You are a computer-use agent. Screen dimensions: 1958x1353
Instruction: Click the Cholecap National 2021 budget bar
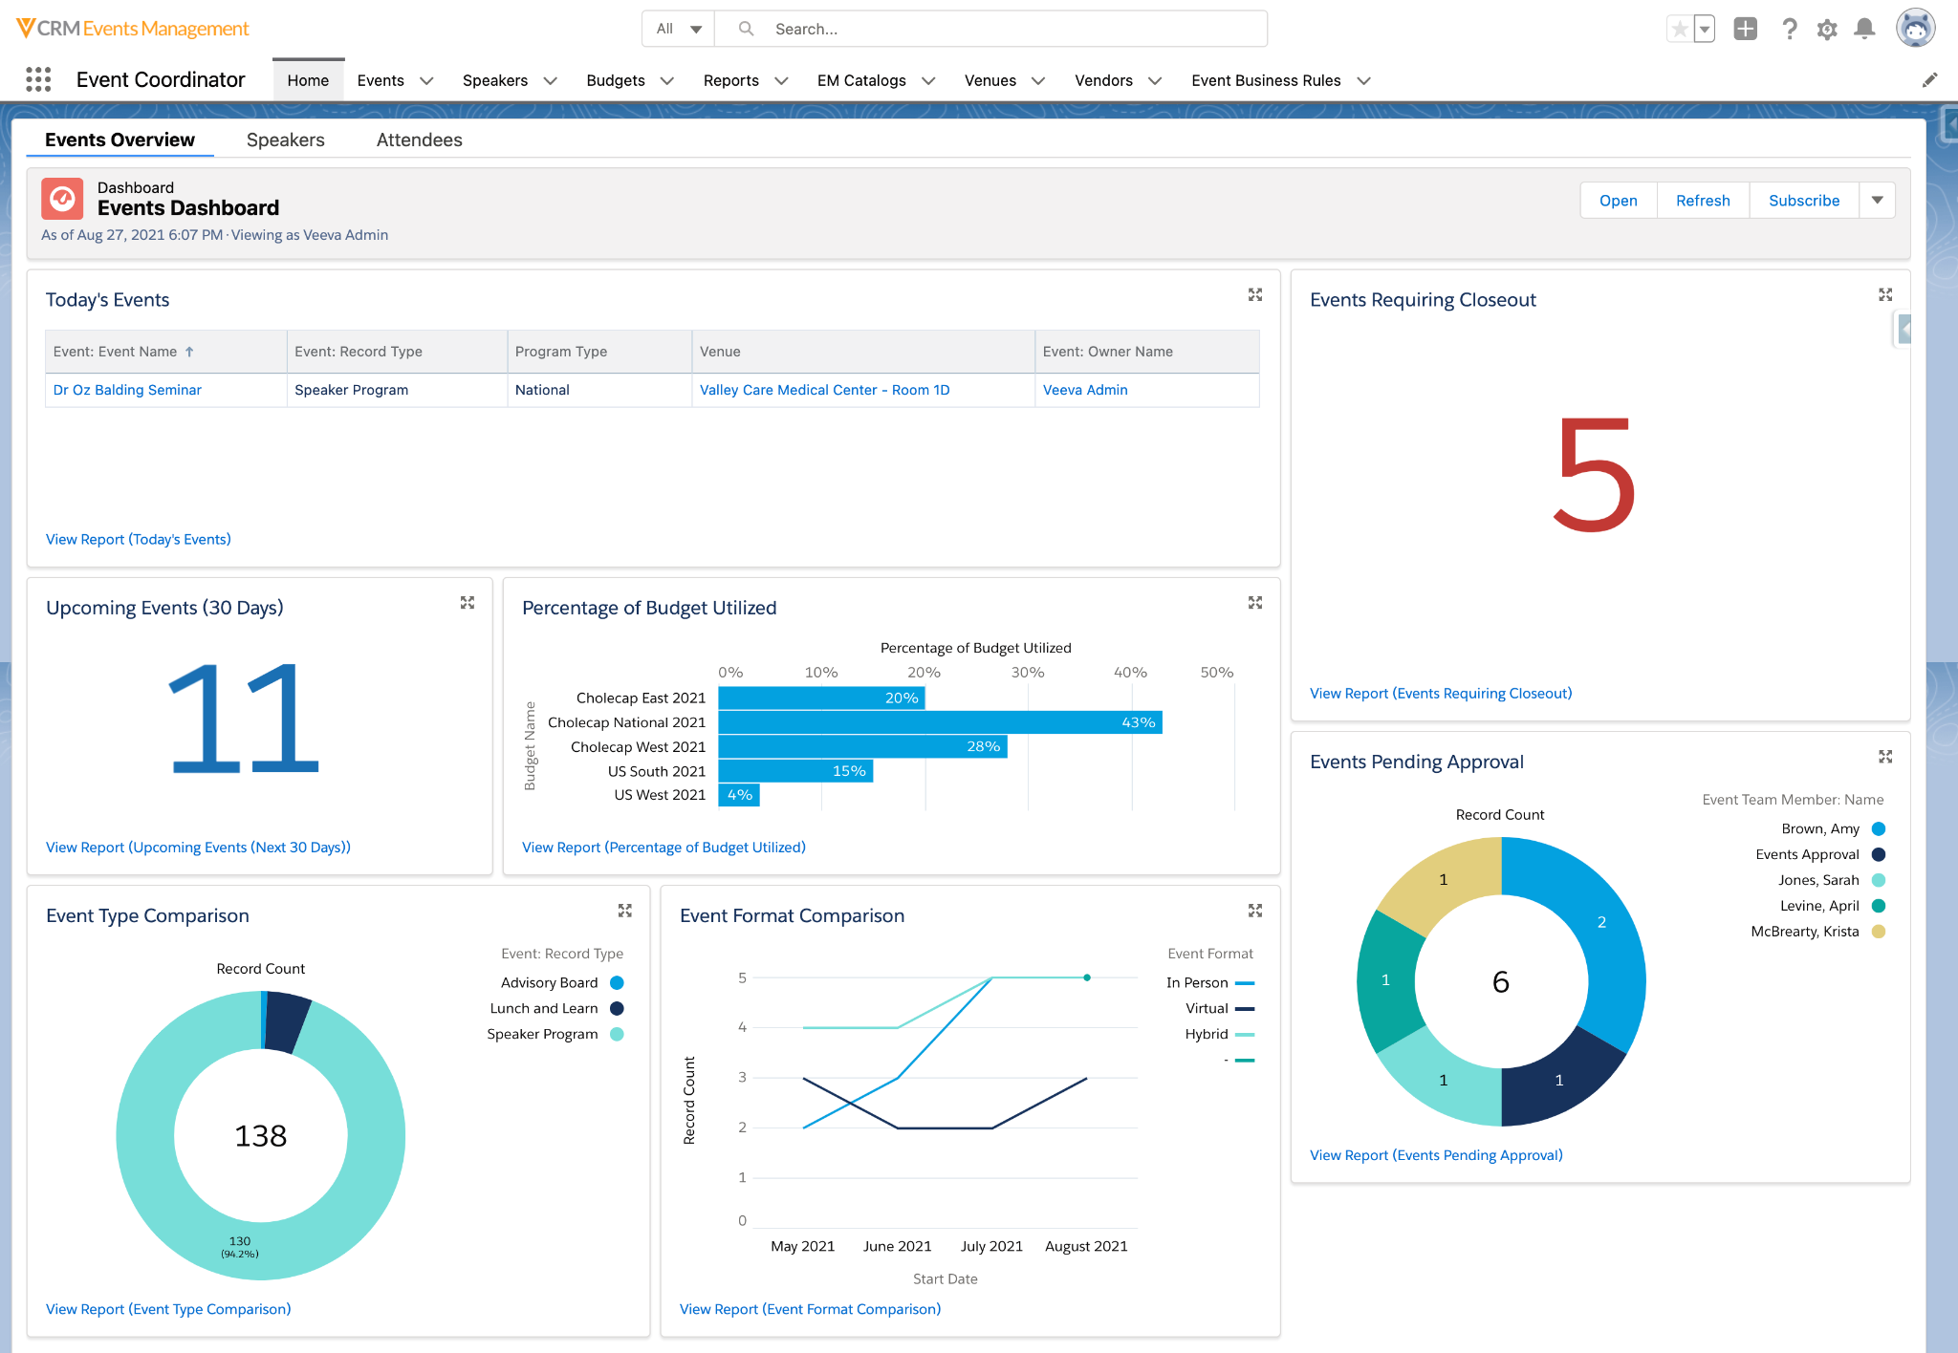tap(937, 722)
